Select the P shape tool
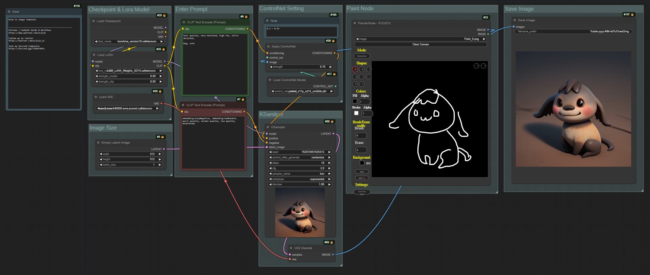This screenshot has width=650, height=275. 355,84
